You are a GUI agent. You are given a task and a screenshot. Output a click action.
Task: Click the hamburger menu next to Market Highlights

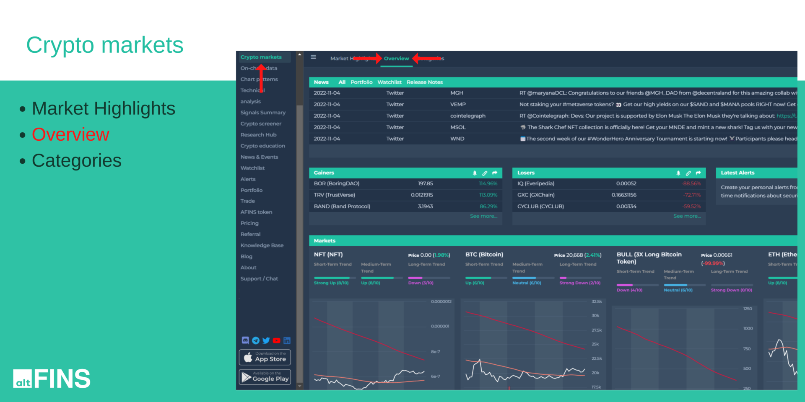(313, 57)
